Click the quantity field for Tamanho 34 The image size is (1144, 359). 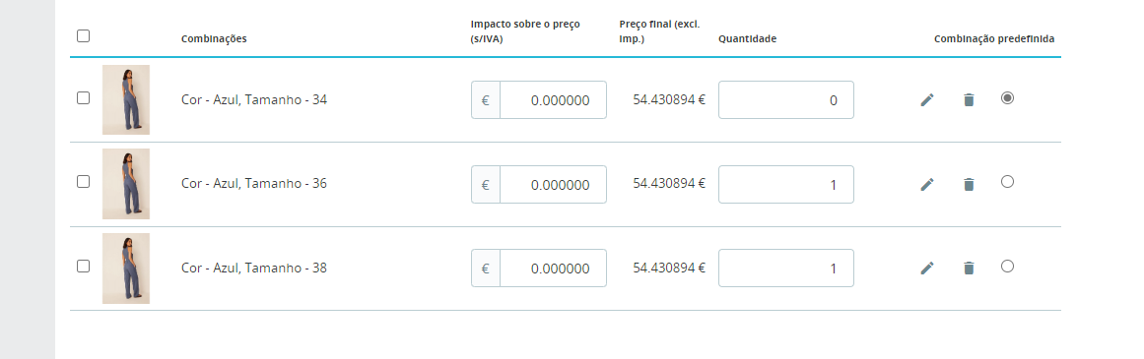point(785,100)
